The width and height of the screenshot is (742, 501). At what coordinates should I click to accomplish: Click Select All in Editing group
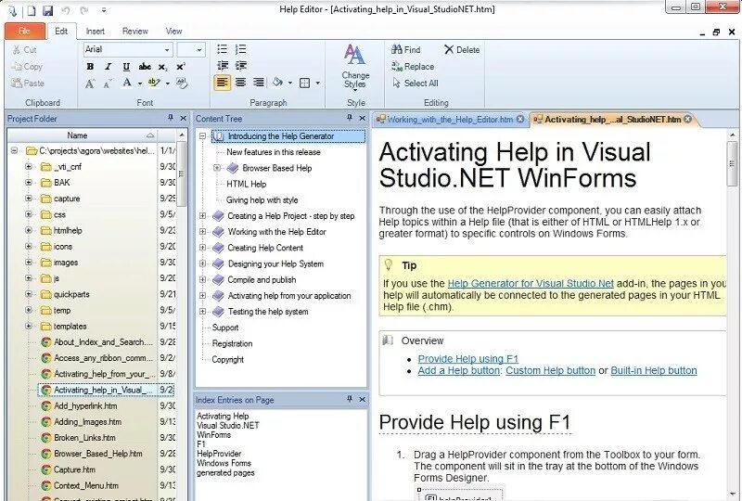(415, 83)
